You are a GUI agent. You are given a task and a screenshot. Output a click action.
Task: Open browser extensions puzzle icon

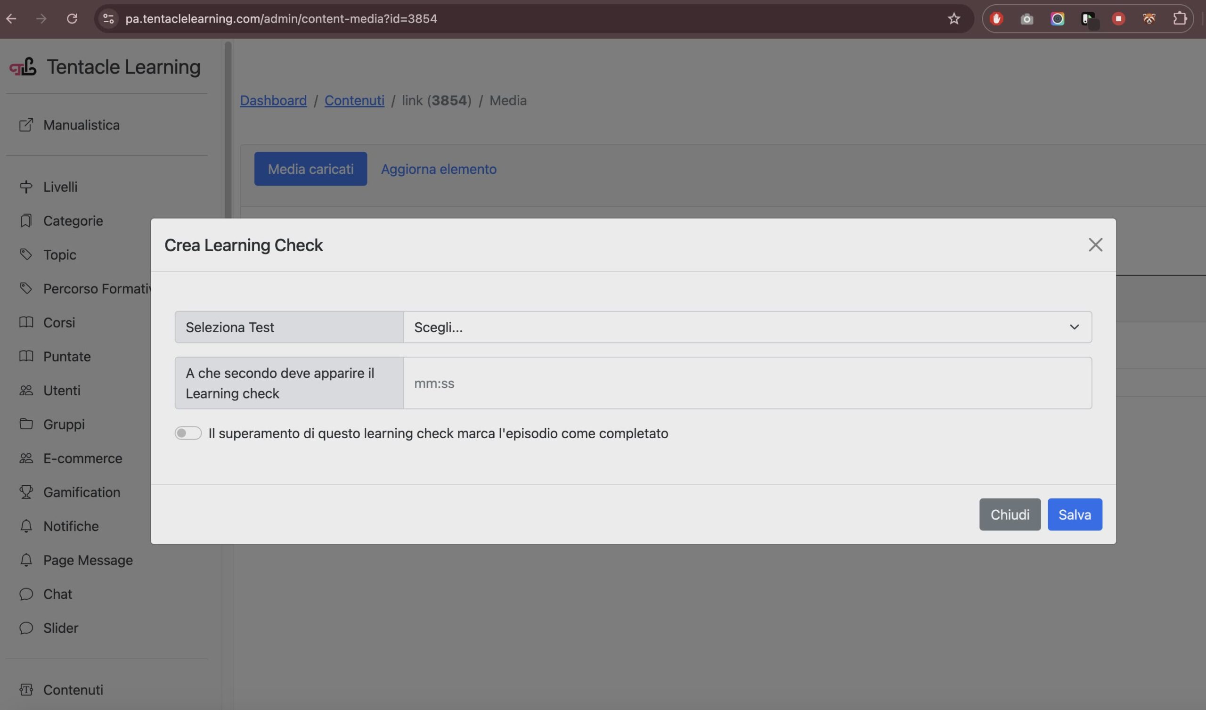coord(1180,19)
